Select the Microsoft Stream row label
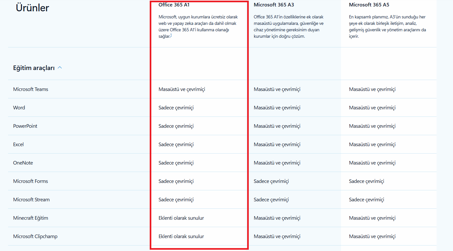This screenshot has width=453, height=251. point(31,200)
